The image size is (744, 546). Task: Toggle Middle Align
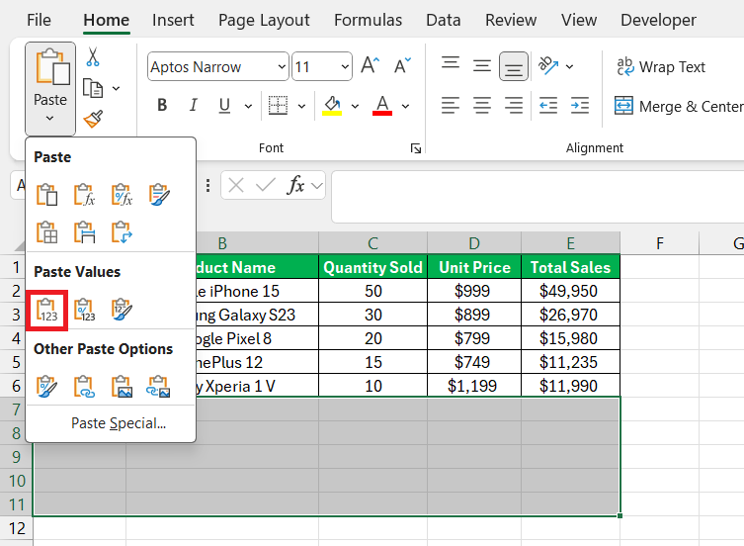pos(481,66)
